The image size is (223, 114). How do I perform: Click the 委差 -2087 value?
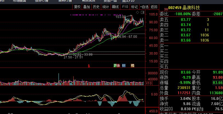point(218,14)
